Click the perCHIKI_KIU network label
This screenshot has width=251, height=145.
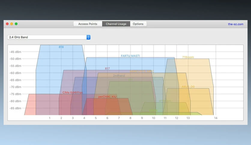click(x=107, y=96)
